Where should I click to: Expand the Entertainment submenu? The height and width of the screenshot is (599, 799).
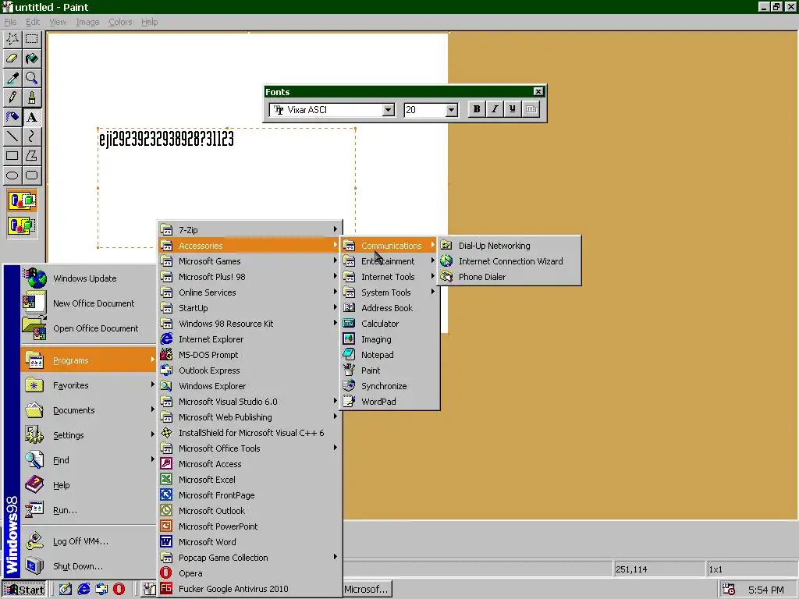pos(390,261)
